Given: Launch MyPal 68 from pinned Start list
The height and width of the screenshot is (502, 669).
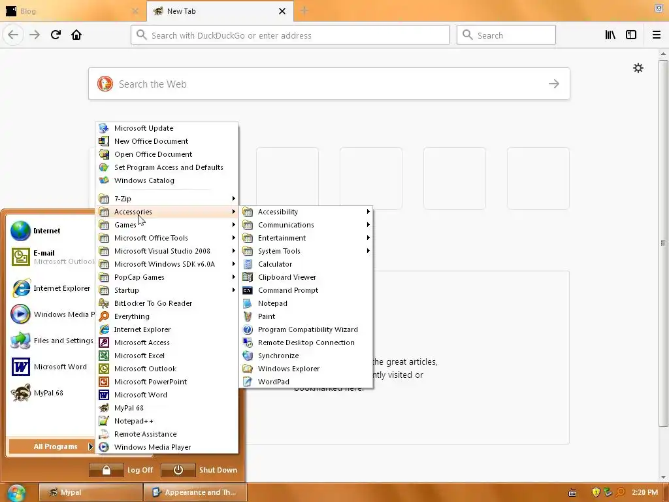Looking at the screenshot, I should click(x=51, y=393).
